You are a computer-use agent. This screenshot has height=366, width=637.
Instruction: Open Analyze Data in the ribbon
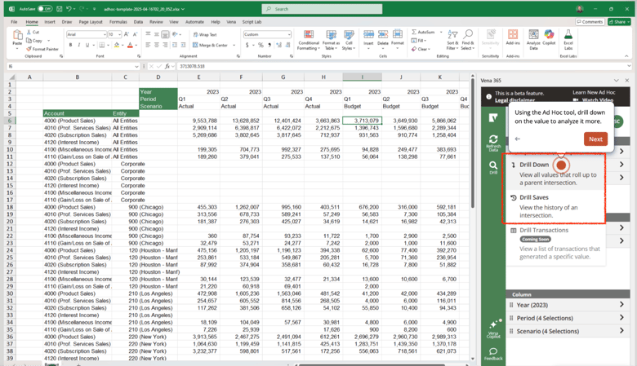click(533, 39)
